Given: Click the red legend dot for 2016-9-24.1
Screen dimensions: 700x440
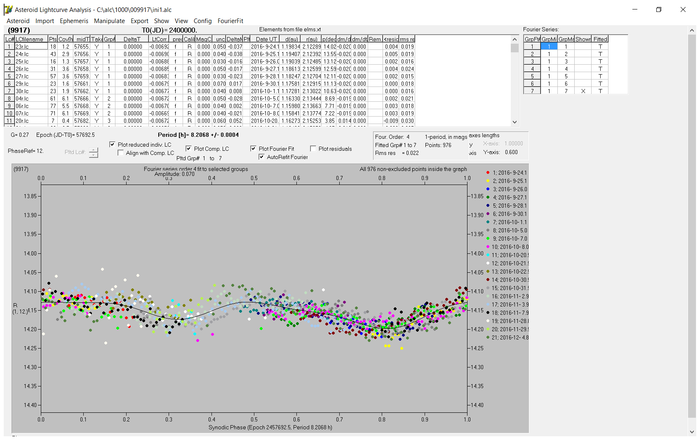Looking at the screenshot, I should pyautogui.click(x=488, y=173).
